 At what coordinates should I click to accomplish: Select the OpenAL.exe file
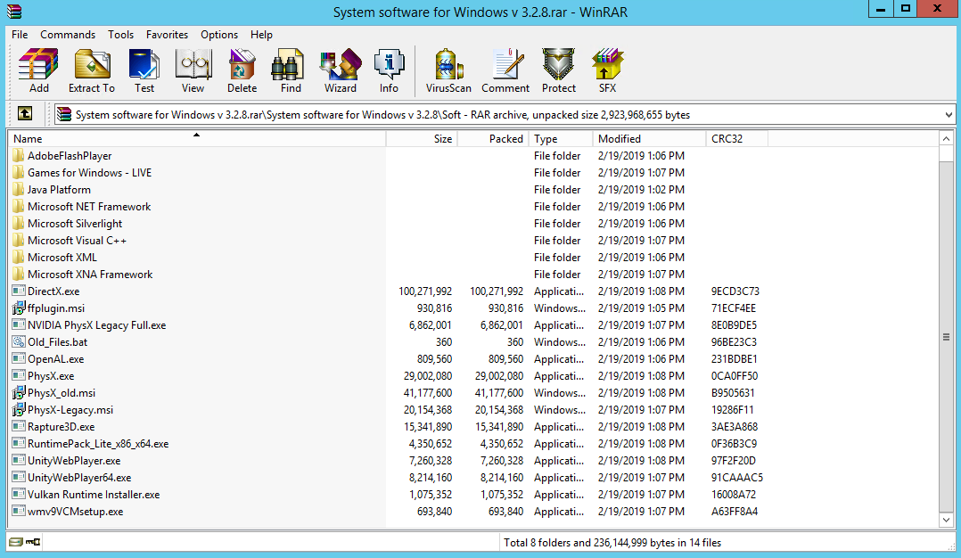[56, 359]
